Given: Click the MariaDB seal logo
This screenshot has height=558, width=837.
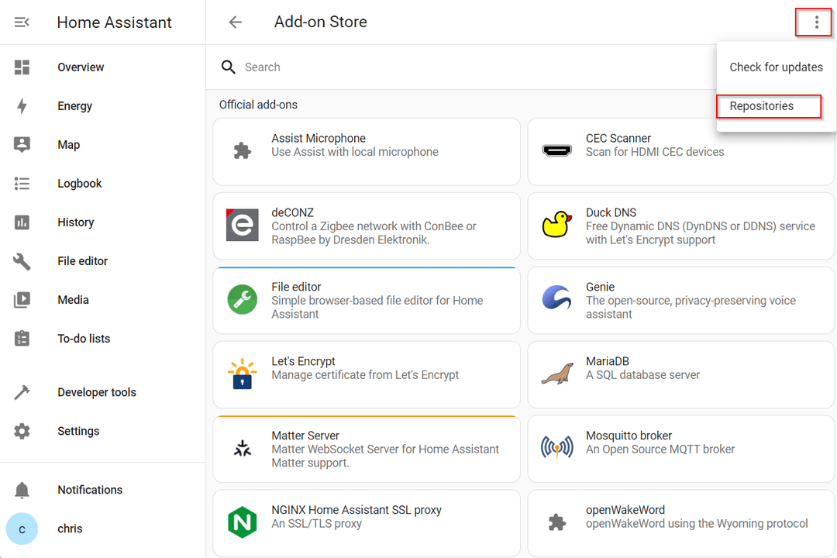Looking at the screenshot, I should 556,374.
